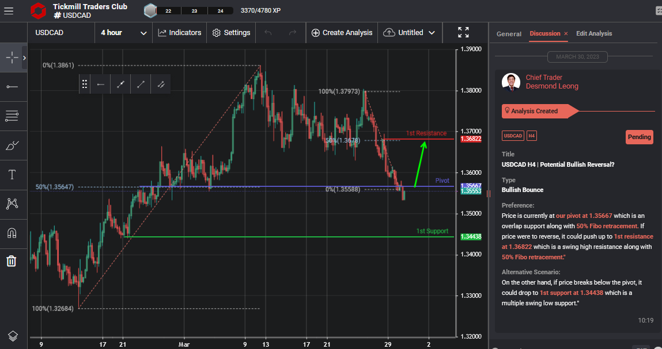Image resolution: width=662 pixels, height=349 pixels.
Task: Click the 3370/4780 XP text
Action: (260, 10)
